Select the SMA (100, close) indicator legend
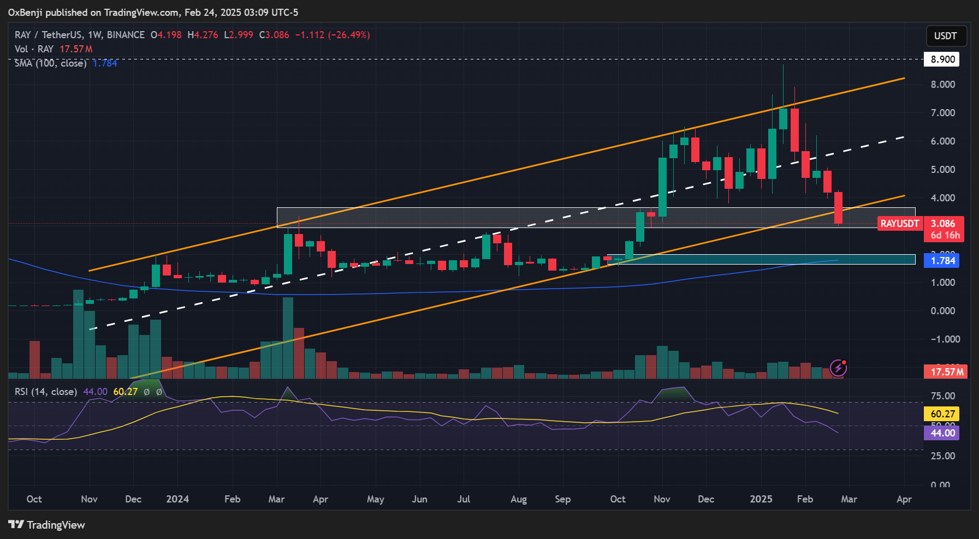This screenshot has height=539, width=979. (50, 63)
